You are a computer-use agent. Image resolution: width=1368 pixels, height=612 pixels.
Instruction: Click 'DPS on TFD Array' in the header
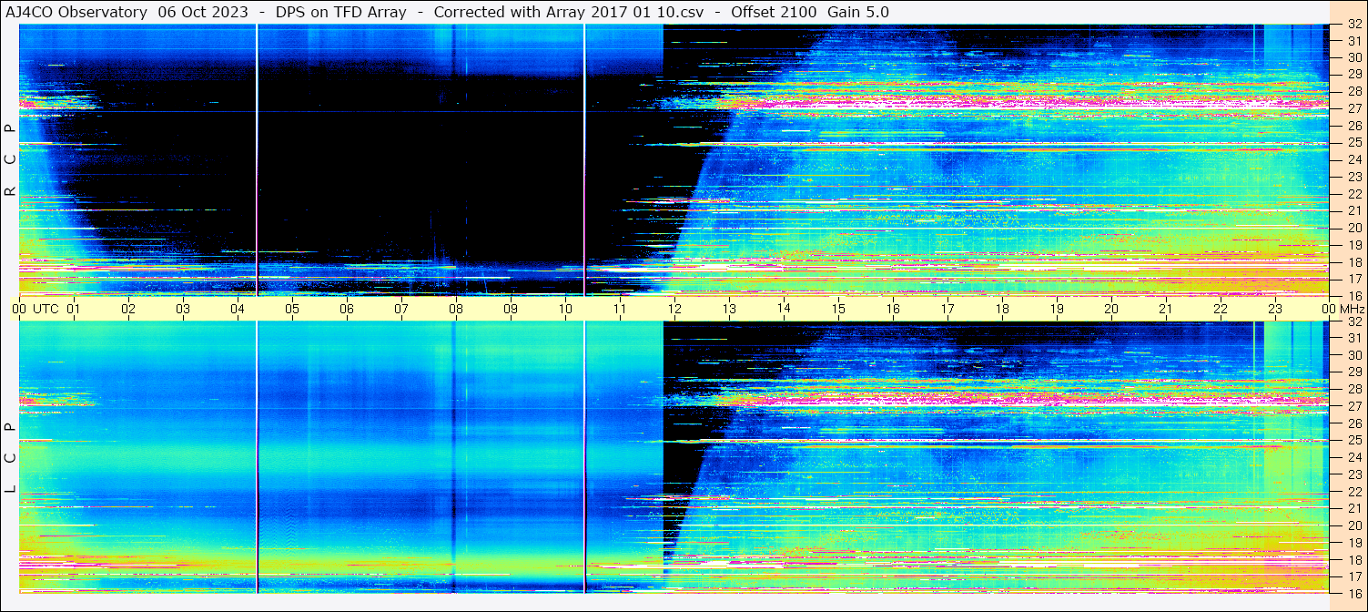tap(340, 12)
